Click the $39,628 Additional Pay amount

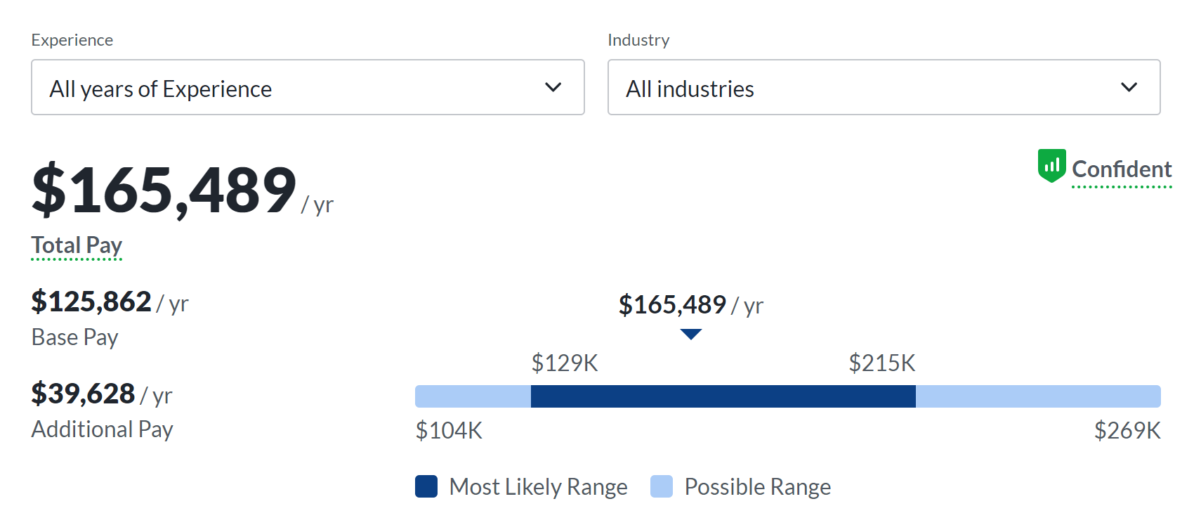tap(83, 394)
